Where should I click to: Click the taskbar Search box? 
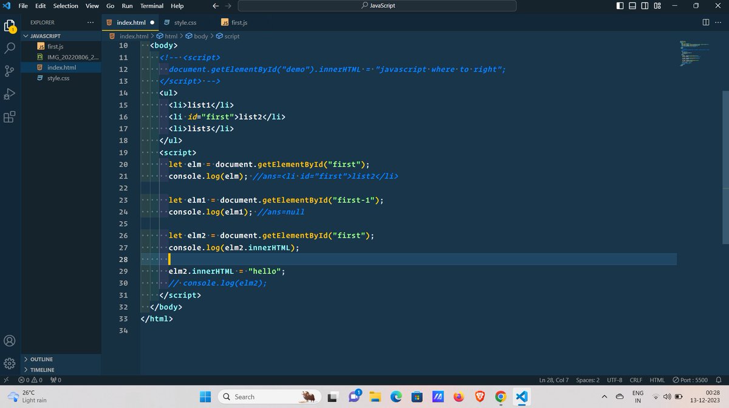[x=269, y=396]
